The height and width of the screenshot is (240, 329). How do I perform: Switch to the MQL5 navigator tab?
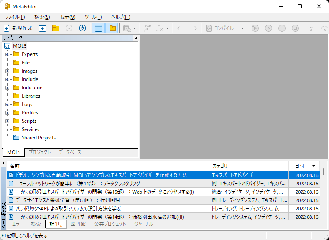(x=14, y=152)
